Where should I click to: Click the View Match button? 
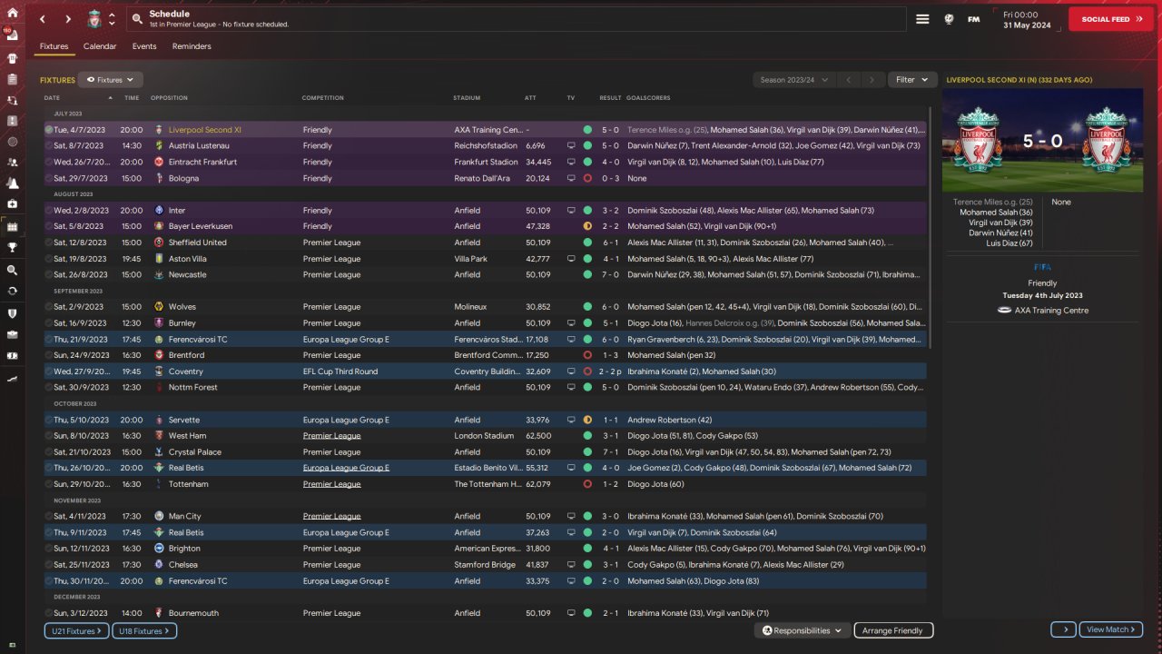pyautogui.click(x=1111, y=629)
